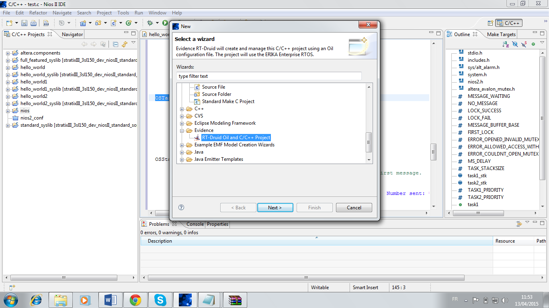This screenshot has width=549, height=308.
Task: Open the C/C++ Projects view menu triangle
Action: [x=133, y=43]
